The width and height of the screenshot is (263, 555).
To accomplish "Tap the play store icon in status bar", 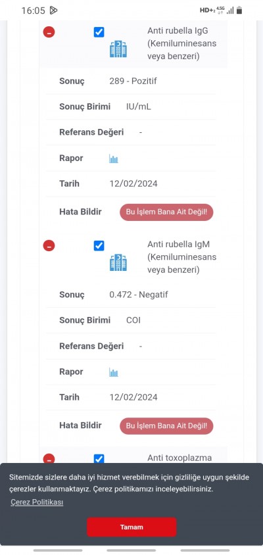I will (53, 11).
